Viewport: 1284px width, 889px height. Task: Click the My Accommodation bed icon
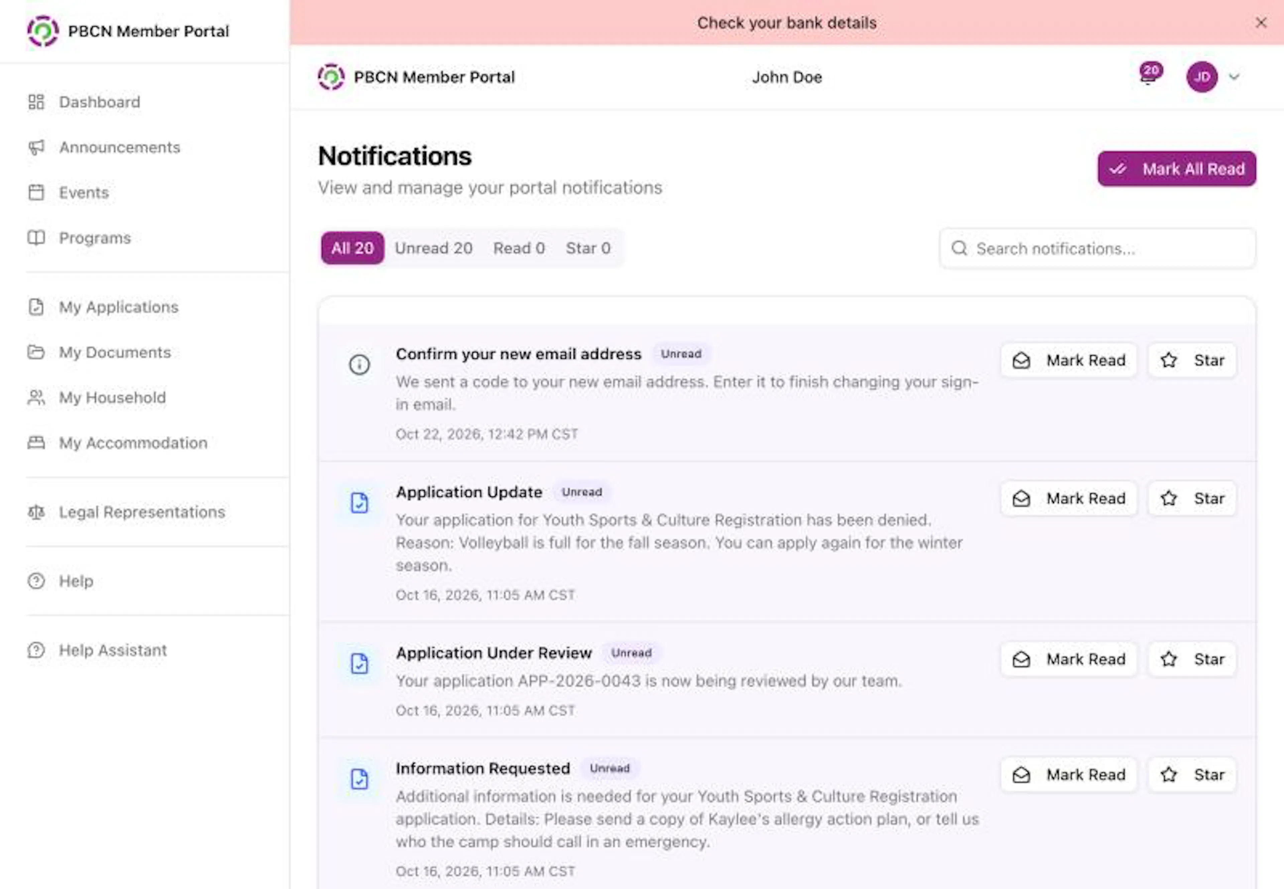coord(36,443)
